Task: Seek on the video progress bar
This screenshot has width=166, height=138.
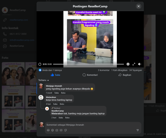Action: [88, 64]
